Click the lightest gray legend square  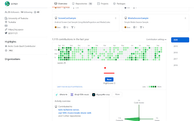pyautogui.click(x=147, y=87)
